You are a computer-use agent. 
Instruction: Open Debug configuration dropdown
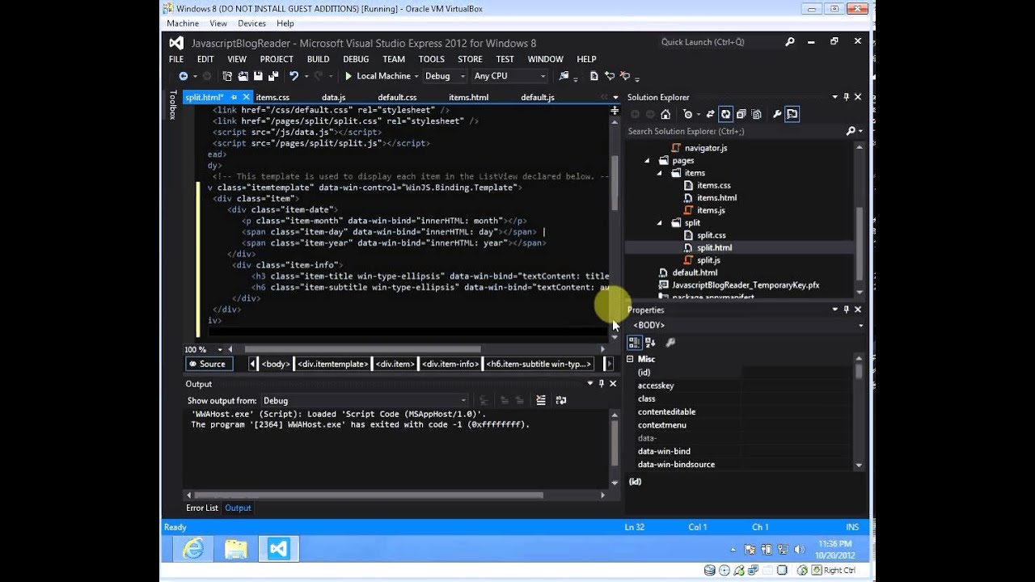pos(463,76)
